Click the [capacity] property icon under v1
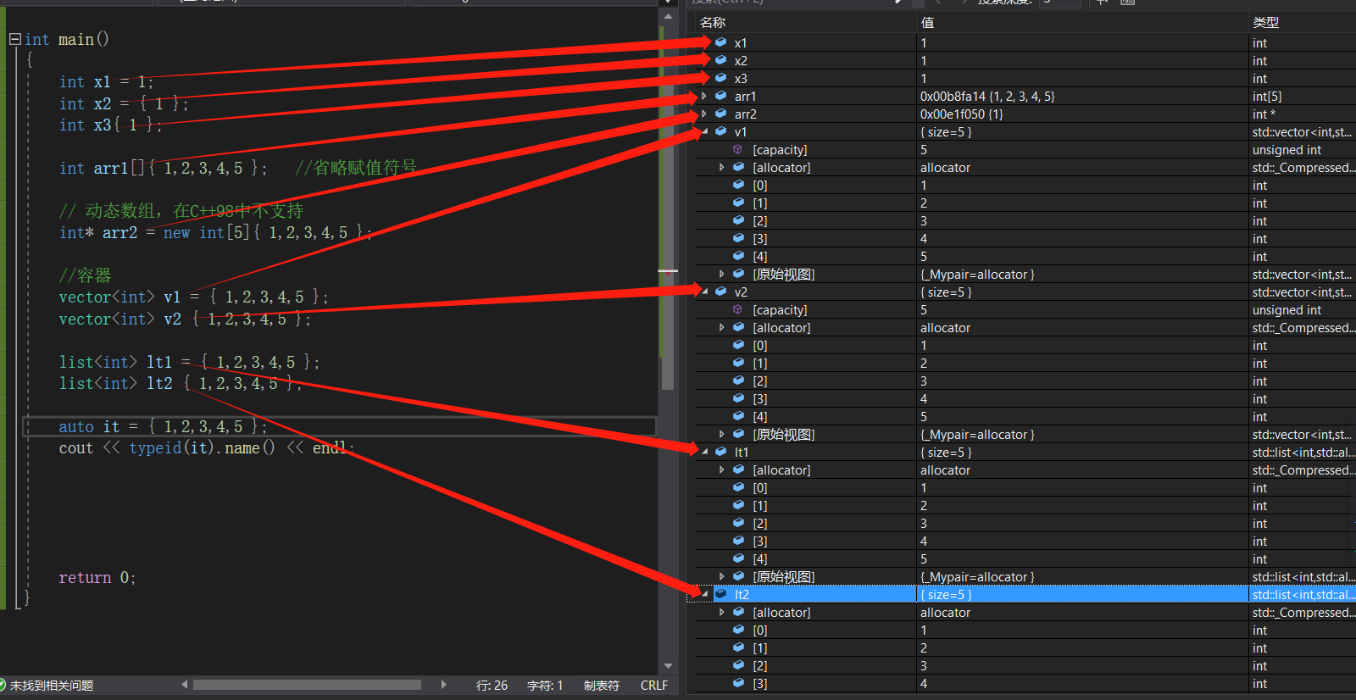This screenshot has width=1356, height=700. click(738, 149)
